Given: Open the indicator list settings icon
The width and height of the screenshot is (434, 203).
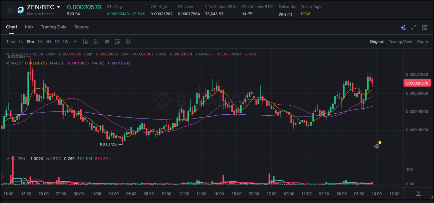Looking at the screenshot, I should coord(117,42).
